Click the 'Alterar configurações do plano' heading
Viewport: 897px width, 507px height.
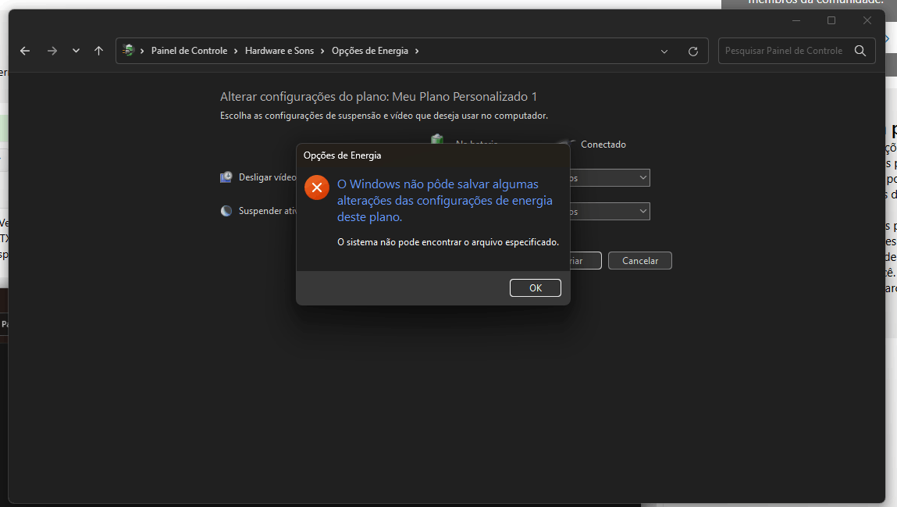pyautogui.click(x=379, y=97)
